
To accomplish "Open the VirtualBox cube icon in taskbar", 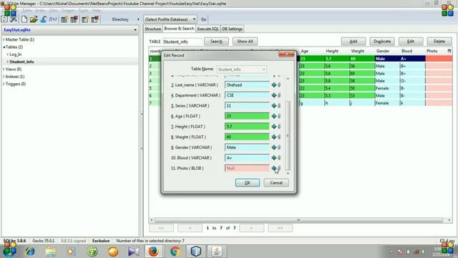I will point(195,252).
